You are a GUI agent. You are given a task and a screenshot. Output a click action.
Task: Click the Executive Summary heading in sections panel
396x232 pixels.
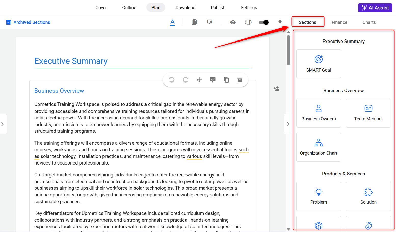[x=344, y=41]
